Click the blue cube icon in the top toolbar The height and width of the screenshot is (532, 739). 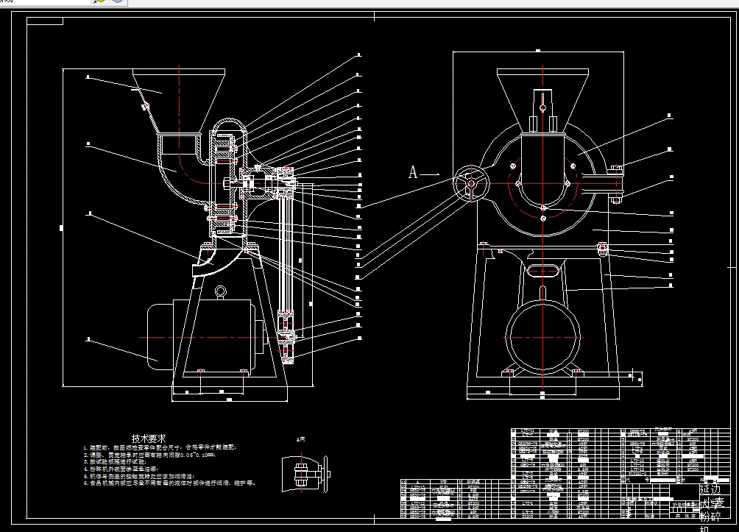[x=117, y=1]
